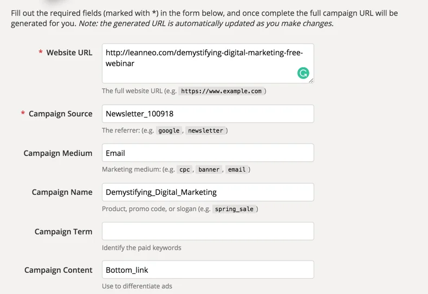Viewport: 428px width, 294px height.
Task: Focus the Campaign Source field containing Newsletter_100918
Action: [x=207, y=114]
